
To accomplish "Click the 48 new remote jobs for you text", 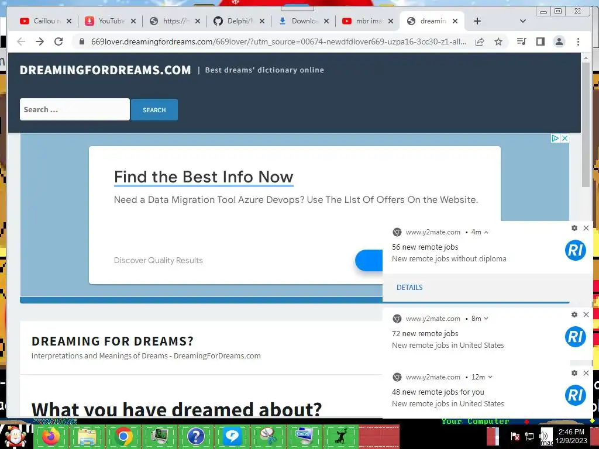I will [438, 392].
